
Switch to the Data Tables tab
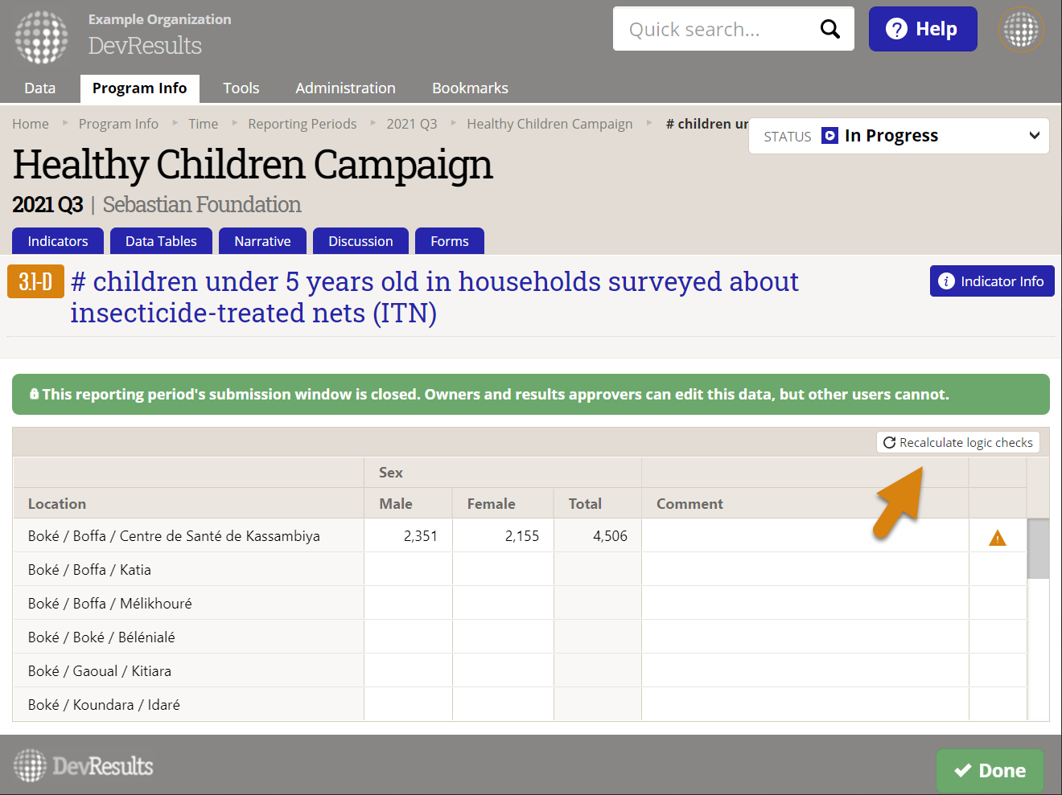coord(161,241)
